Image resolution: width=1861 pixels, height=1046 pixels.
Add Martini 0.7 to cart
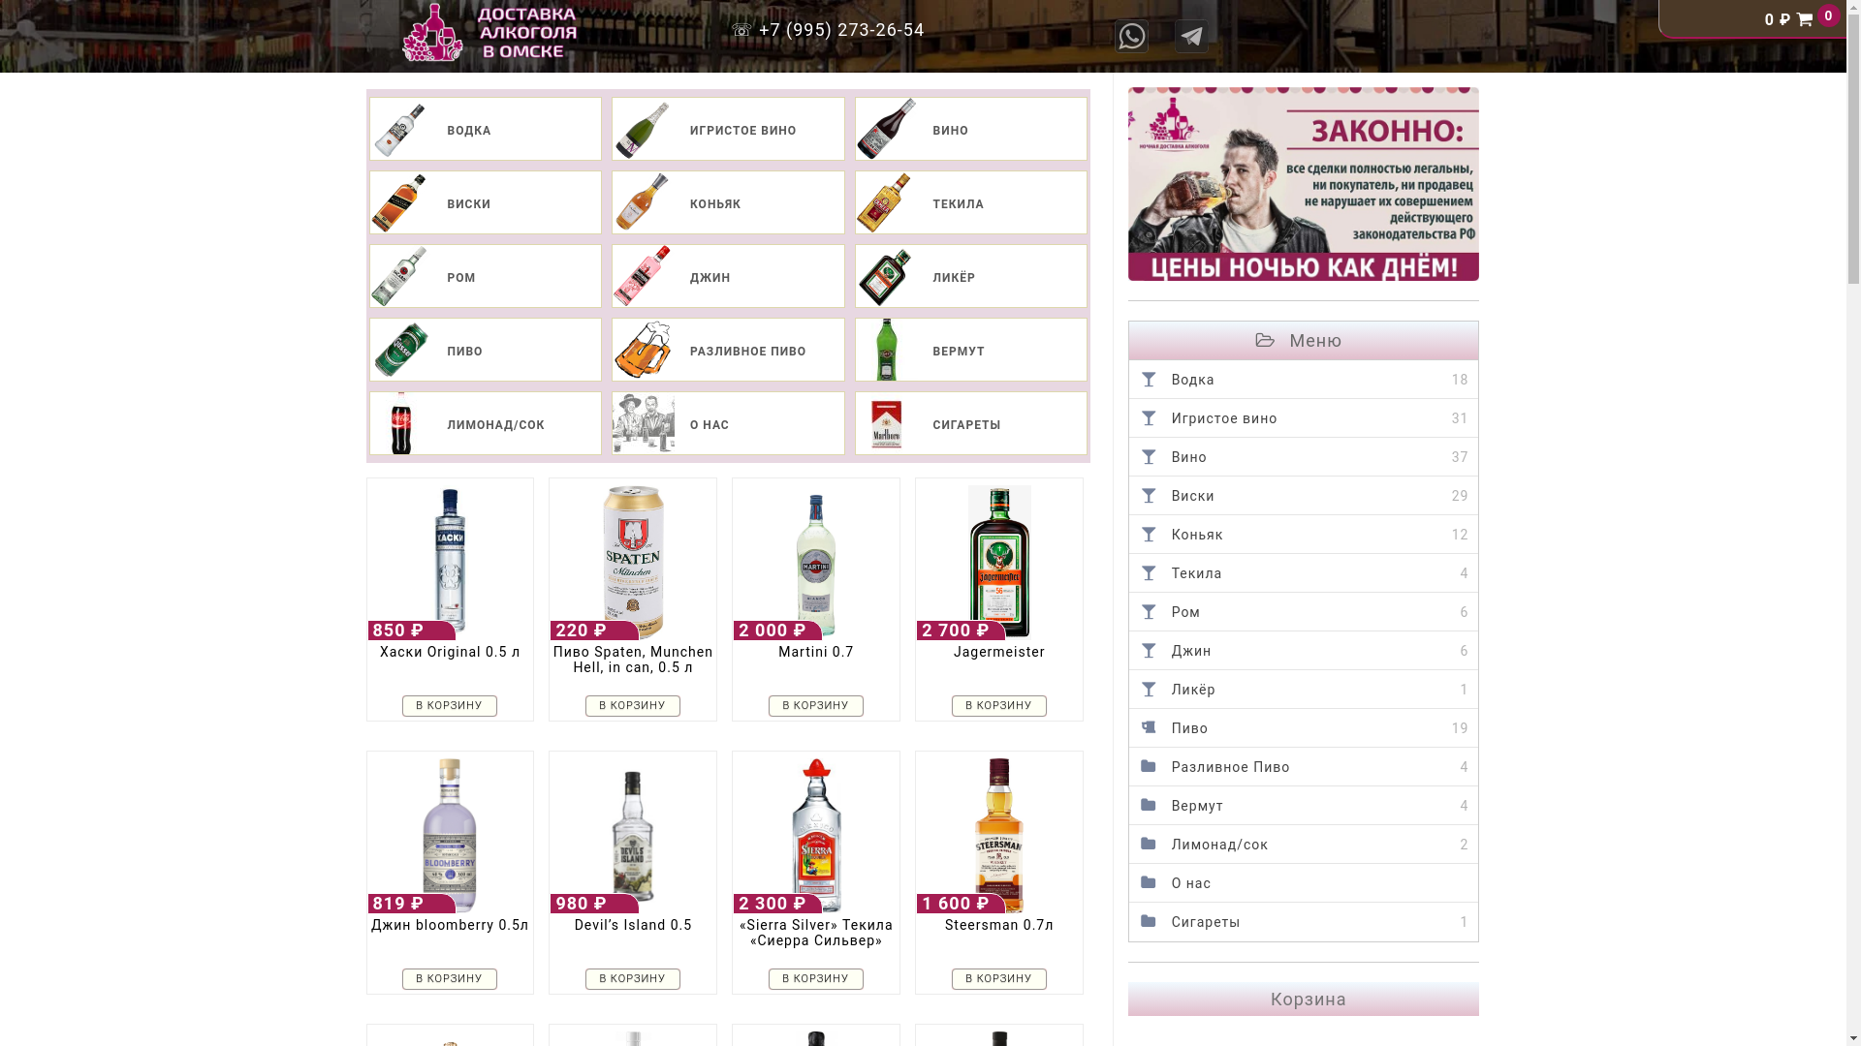pyautogui.click(x=816, y=706)
